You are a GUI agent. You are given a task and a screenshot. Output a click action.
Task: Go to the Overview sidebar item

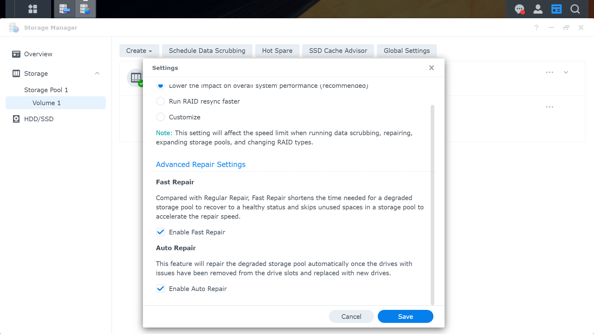coord(38,54)
